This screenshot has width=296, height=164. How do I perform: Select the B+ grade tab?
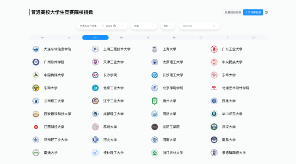tap(122, 38)
